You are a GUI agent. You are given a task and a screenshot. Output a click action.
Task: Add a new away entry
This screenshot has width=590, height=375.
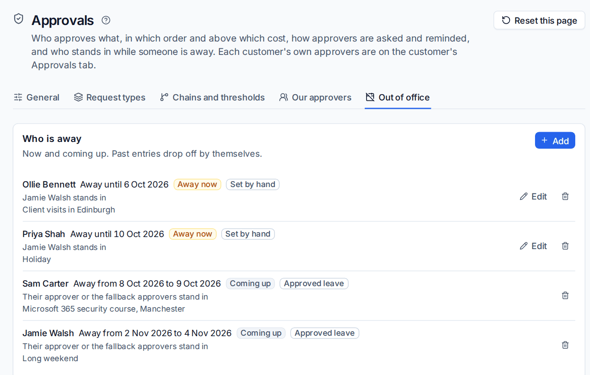click(x=555, y=141)
